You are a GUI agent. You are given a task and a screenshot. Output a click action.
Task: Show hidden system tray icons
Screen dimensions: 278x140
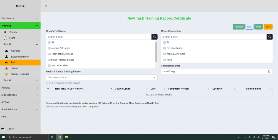tap(245, 137)
